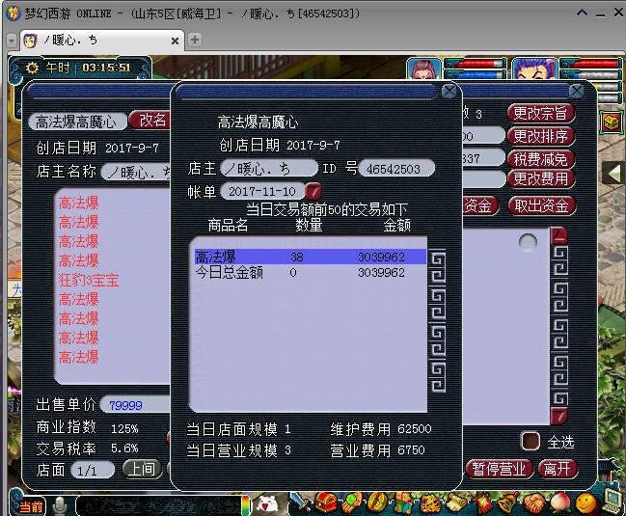
Task: Select the 今日总金额 total row
Action: [310, 273]
